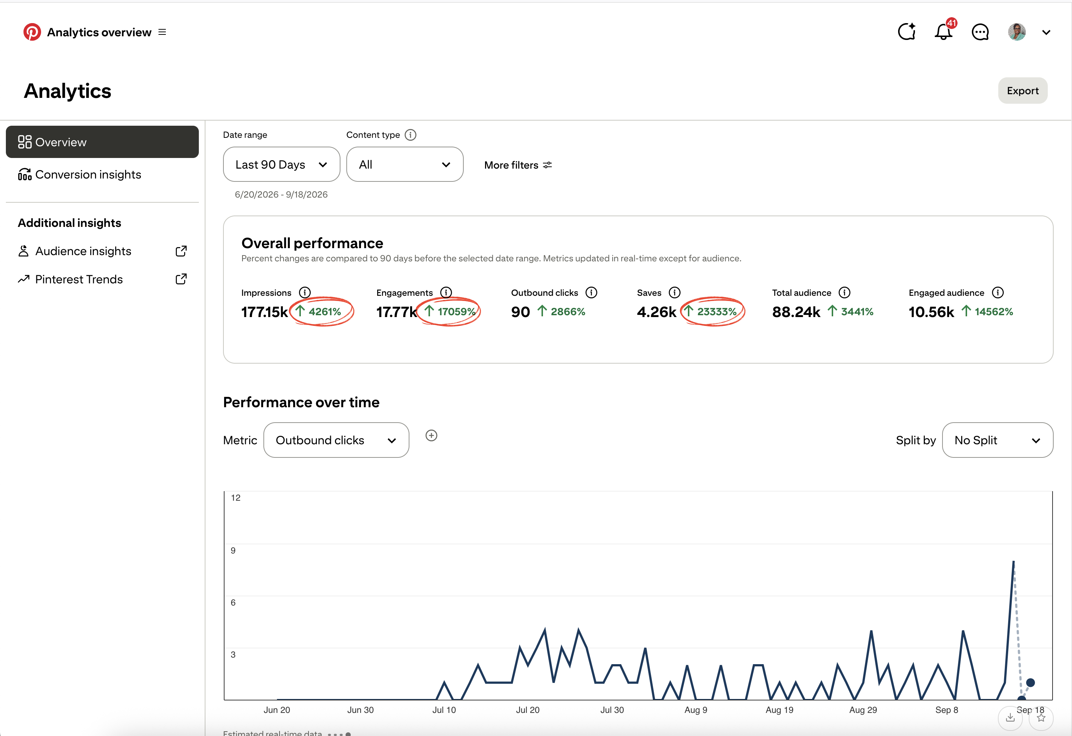Open the Analytics overview hamburger menu
This screenshot has height=736, width=1072.
coord(162,32)
